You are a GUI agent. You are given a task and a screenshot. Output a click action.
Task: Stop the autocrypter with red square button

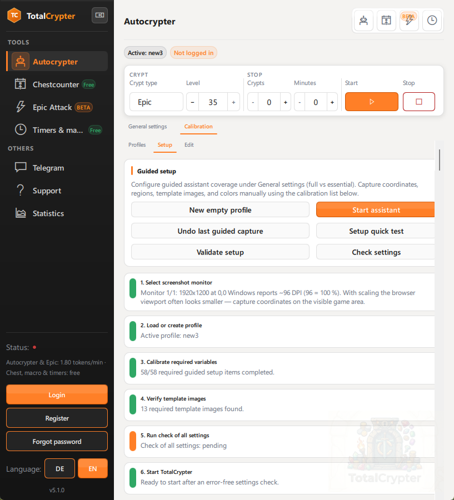tap(419, 102)
